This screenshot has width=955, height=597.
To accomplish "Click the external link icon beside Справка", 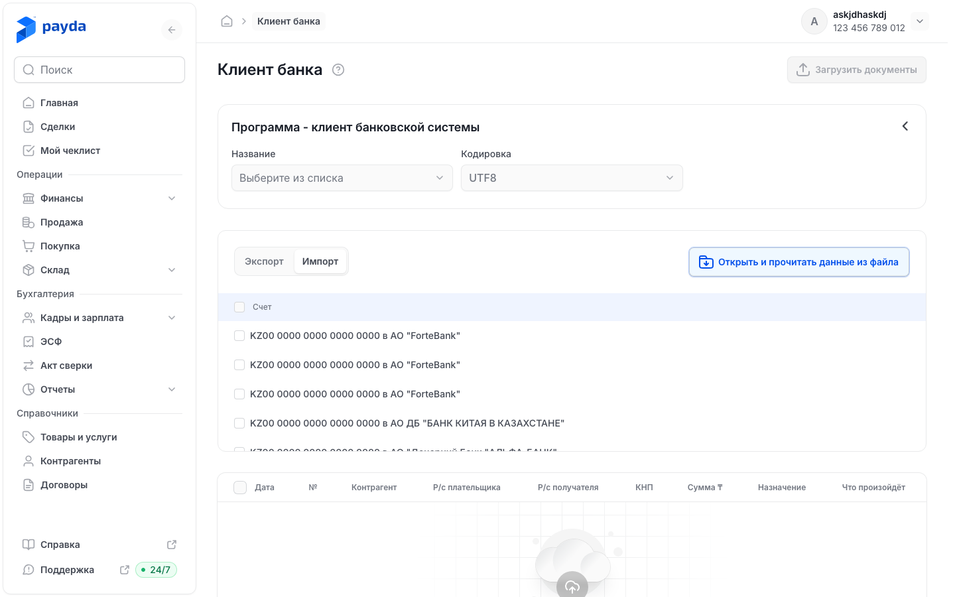I will point(172,545).
